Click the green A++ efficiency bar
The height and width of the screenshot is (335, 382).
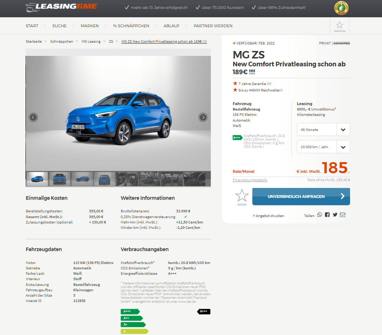[x=132, y=318]
